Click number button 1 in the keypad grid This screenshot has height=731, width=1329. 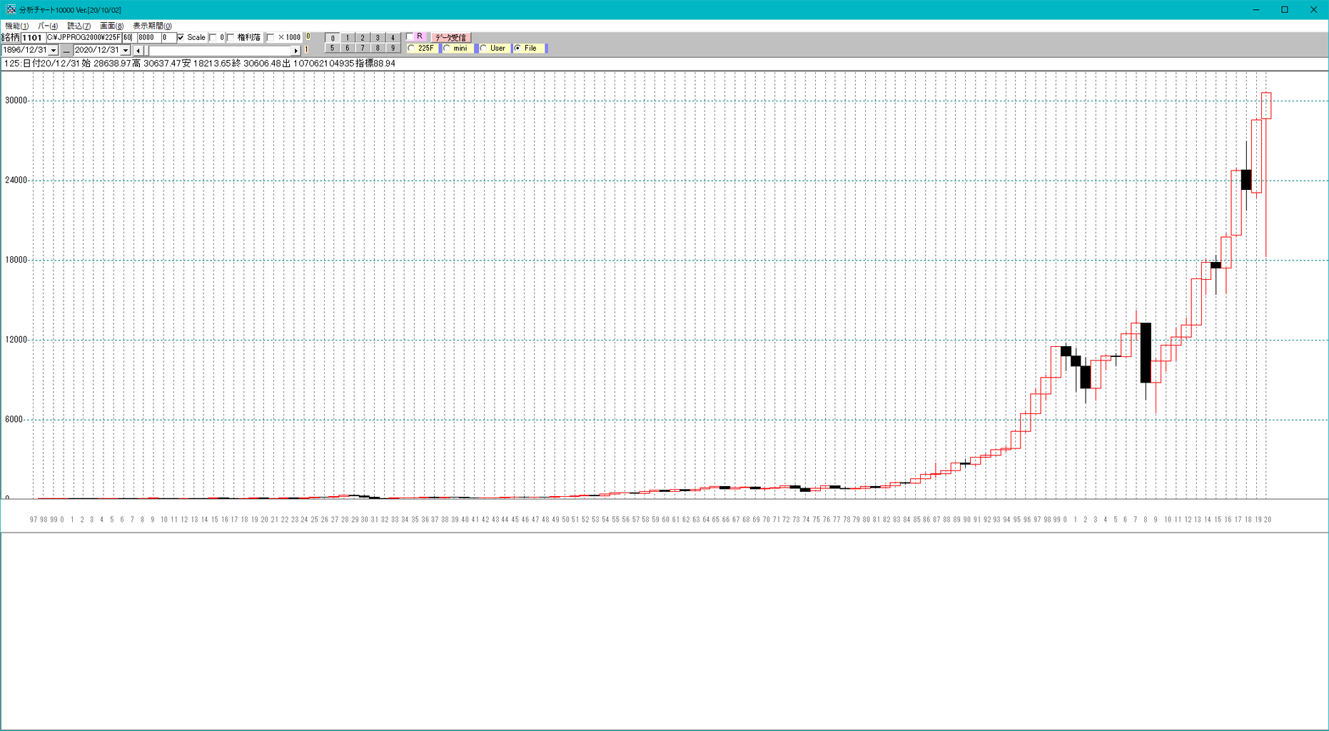click(x=347, y=38)
